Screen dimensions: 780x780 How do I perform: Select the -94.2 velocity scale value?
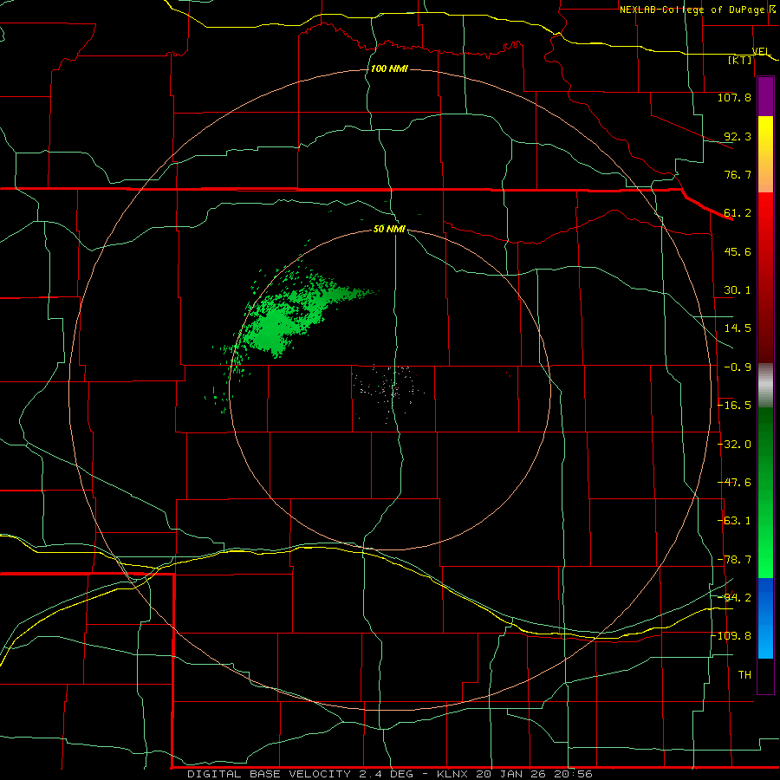[735, 597]
